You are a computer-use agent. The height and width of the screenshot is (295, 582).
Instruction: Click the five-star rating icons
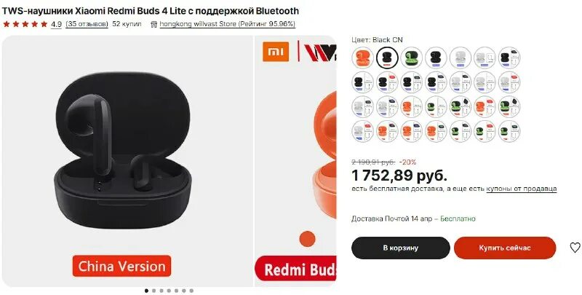click(x=25, y=24)
